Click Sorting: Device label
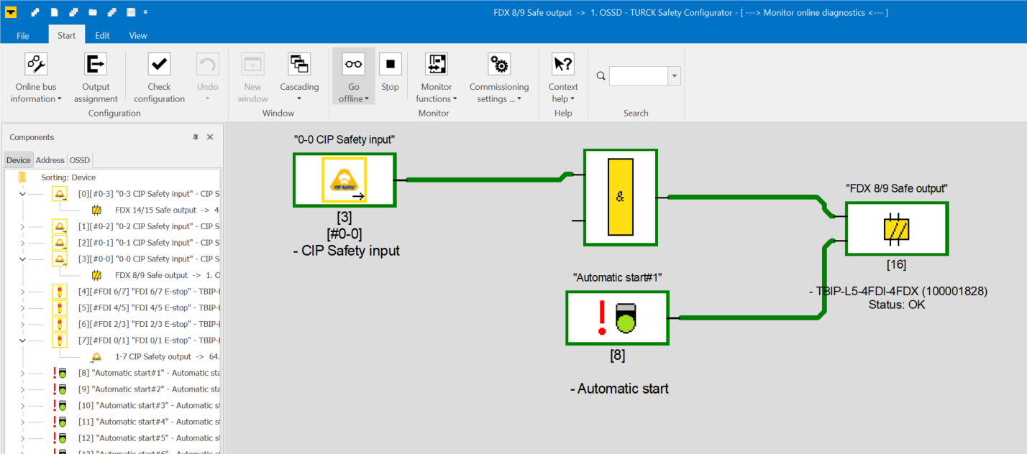 pos(68,177)
